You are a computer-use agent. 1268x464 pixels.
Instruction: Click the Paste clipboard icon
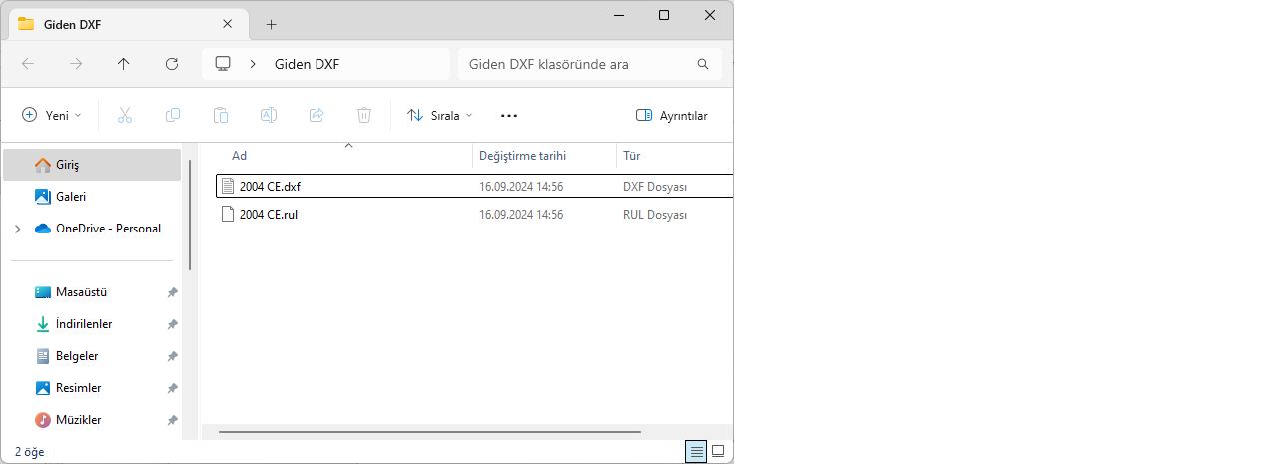point(221,115)
